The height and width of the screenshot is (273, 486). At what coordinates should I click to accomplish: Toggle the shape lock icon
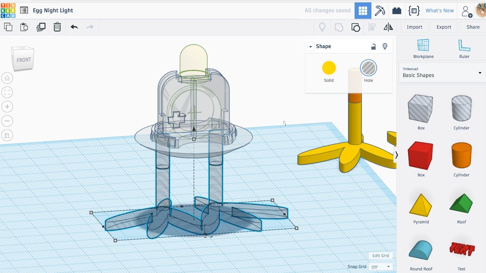pos(373,46)
